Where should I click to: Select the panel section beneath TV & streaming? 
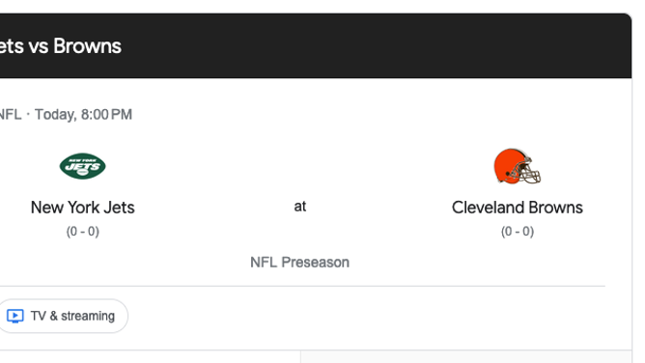click(x=150, y=357)
